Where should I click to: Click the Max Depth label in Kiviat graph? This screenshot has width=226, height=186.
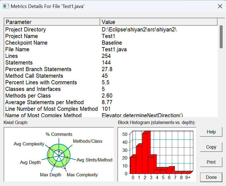coord(51,175)
